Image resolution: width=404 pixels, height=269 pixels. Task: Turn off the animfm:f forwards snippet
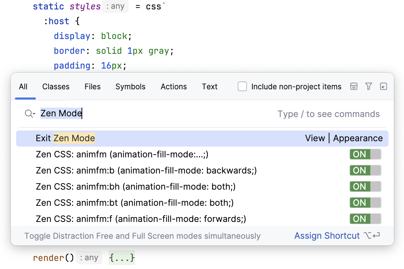tap(365, 219)
